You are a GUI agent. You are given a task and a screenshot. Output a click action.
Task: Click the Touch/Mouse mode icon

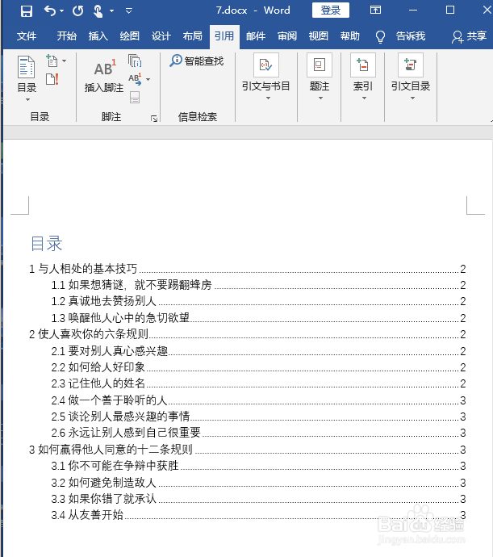pyautogui.click(x=98, y=11)
